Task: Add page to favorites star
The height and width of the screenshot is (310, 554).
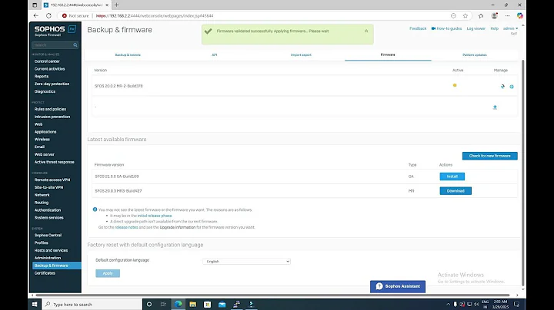Action: click(466, 15)
